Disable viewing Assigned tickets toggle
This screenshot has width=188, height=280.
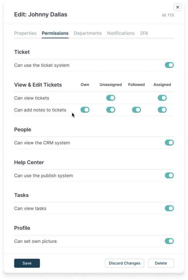tap(162, 98)
